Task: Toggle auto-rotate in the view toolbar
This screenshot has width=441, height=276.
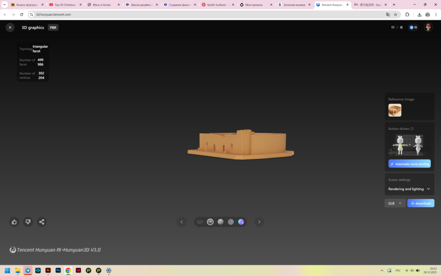Action: 200,222
